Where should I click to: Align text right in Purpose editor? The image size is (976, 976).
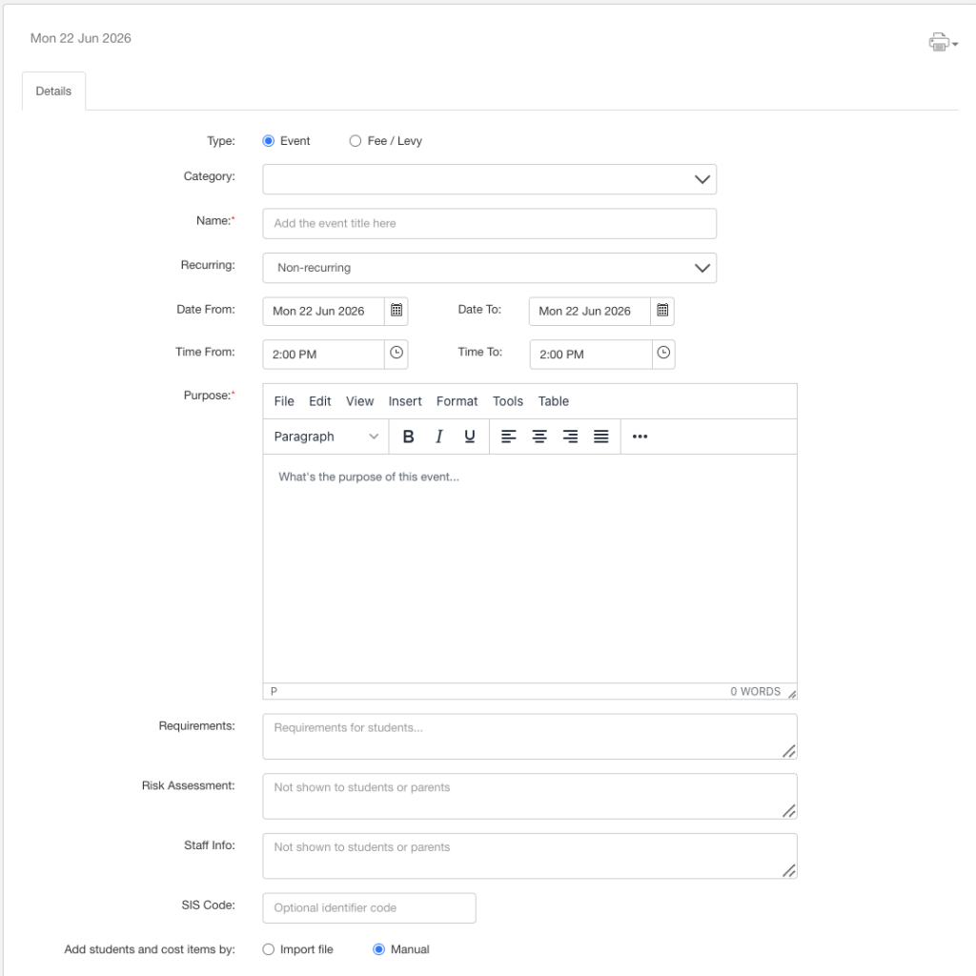point(570,437)
